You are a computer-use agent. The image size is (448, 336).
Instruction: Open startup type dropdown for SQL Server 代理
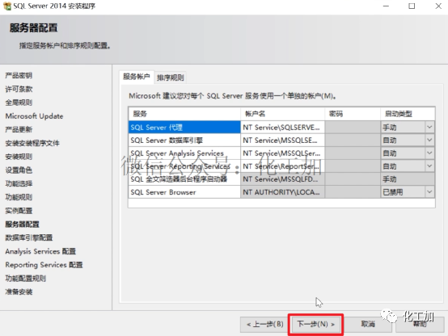point(429,127)
